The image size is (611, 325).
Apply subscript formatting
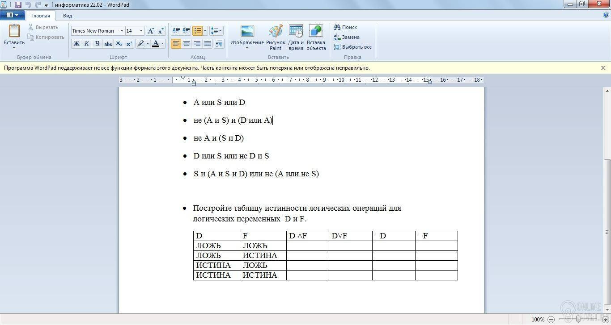tap(119, 44)
